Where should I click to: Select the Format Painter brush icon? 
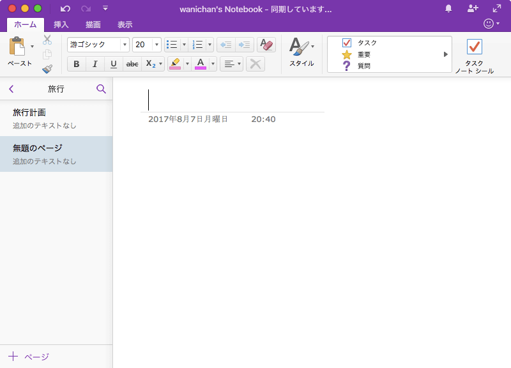(47, 69)
